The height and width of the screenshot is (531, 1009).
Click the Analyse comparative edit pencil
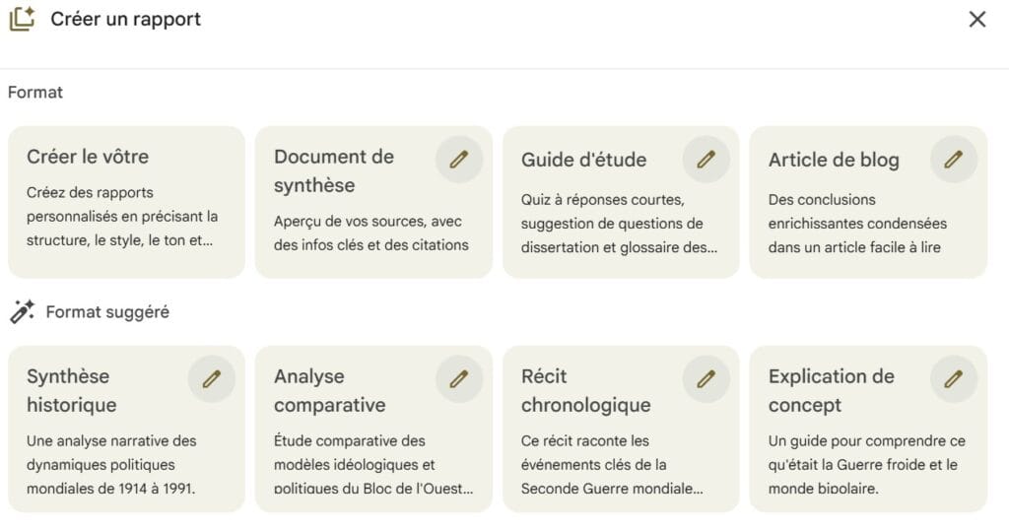pos(458,379)
